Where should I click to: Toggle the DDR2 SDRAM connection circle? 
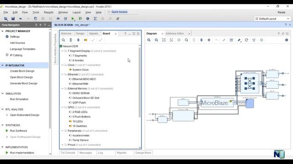70,93
